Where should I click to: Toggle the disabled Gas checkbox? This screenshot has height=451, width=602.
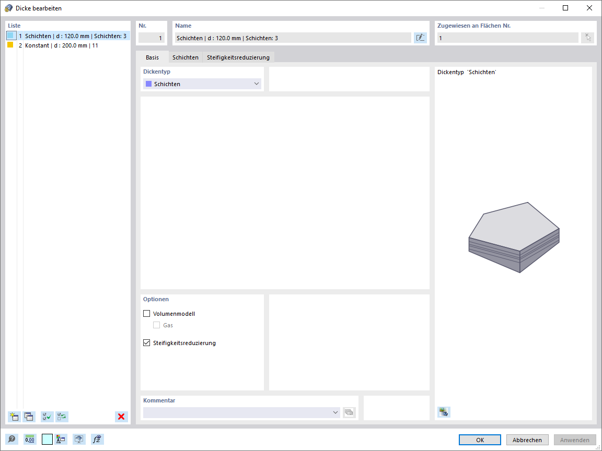point(157,325)
